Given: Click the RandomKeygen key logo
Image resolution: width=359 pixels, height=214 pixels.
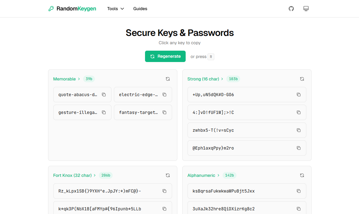Looking at the screenshot, I should coord(51,9).
